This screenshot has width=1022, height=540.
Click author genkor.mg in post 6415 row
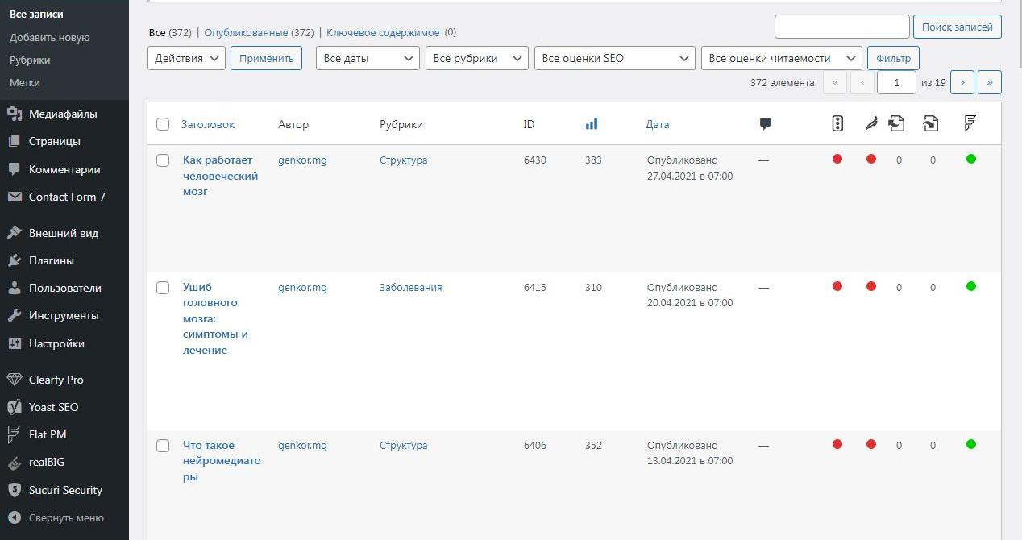302,287
